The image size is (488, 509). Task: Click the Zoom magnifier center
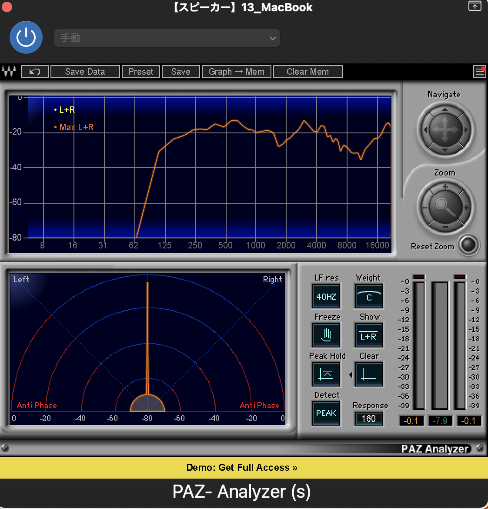click(x=445, y=207)
